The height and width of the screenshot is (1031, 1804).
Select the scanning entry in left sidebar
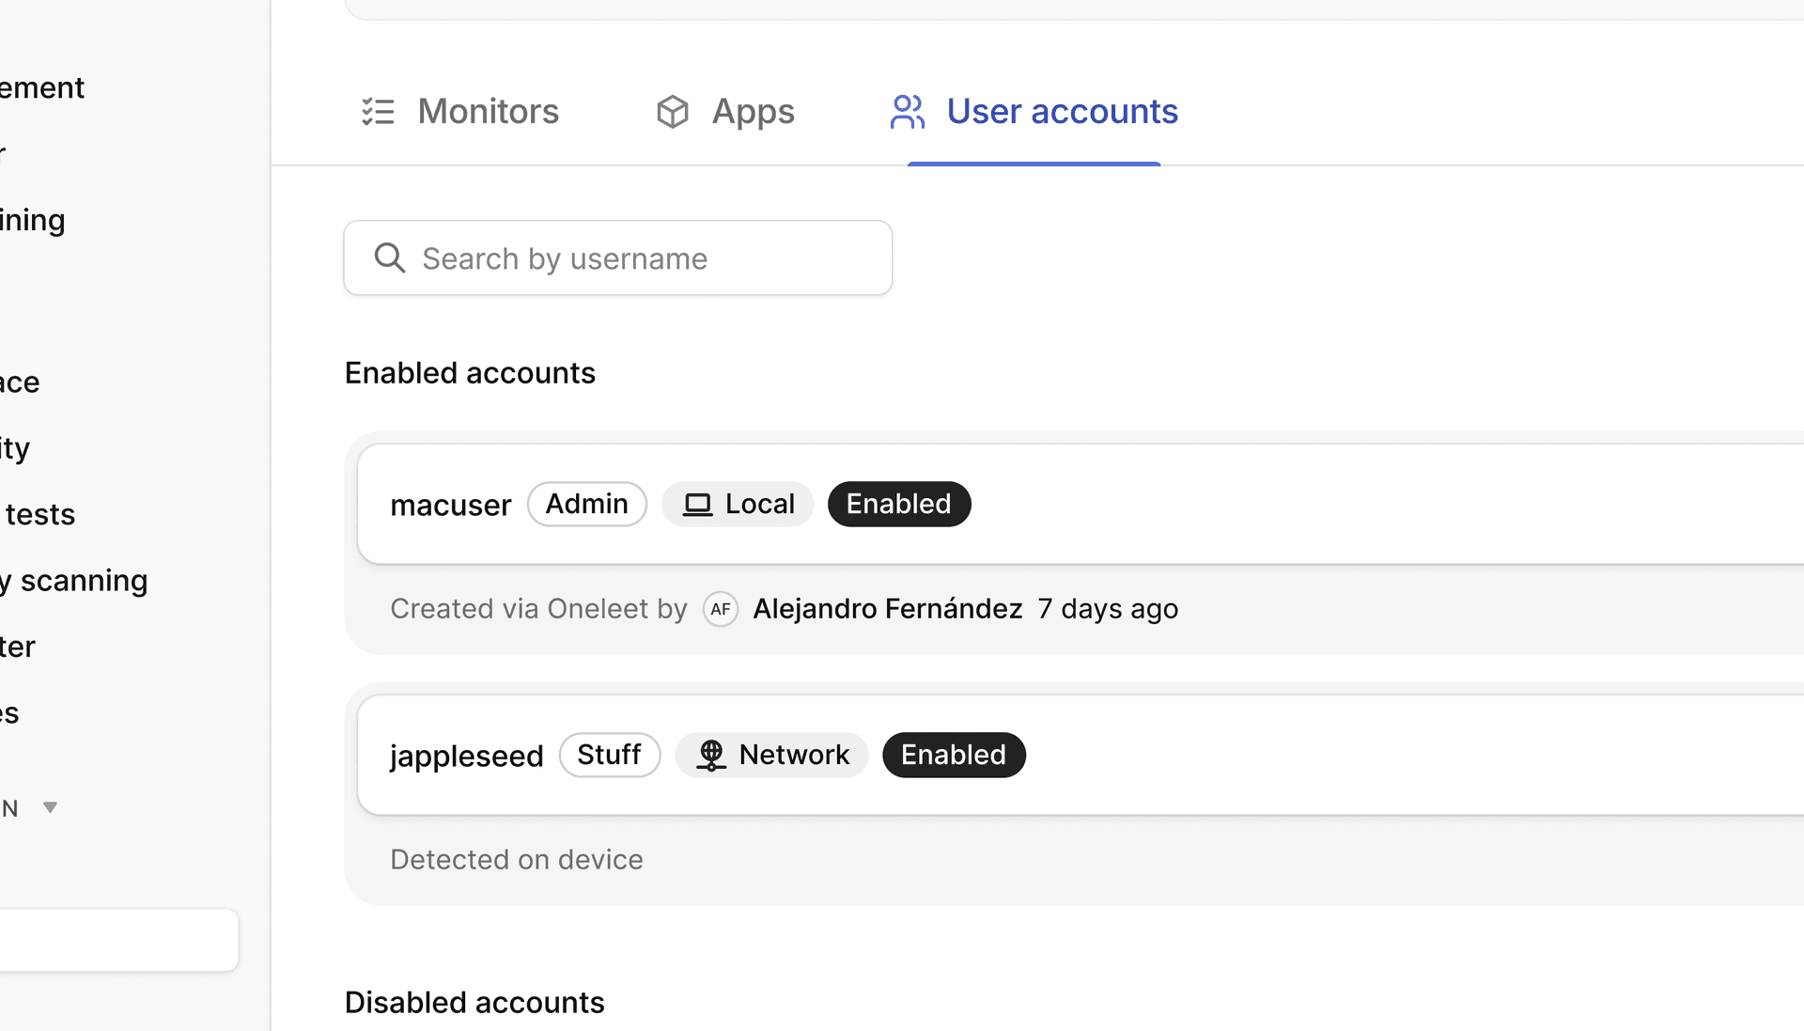(x=73, y=579)
